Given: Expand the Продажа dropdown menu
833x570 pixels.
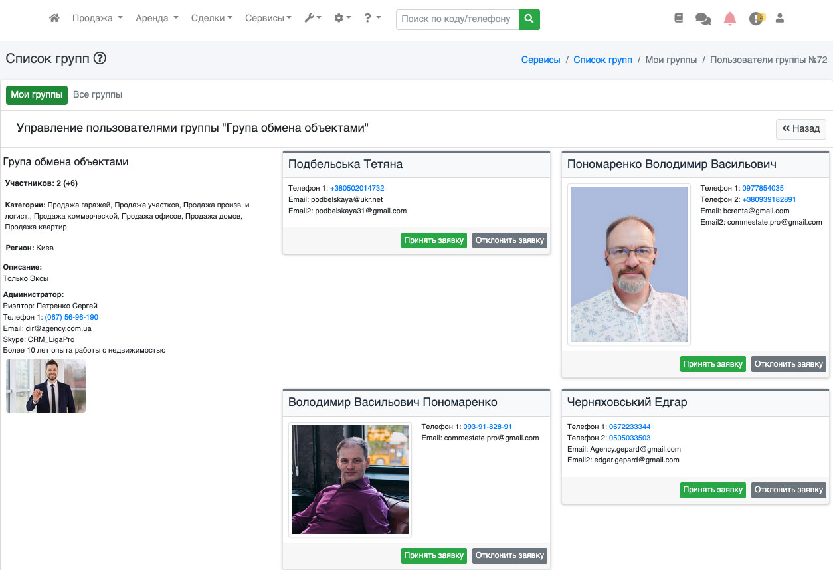Looking at the screenshot, I should 97,19.
